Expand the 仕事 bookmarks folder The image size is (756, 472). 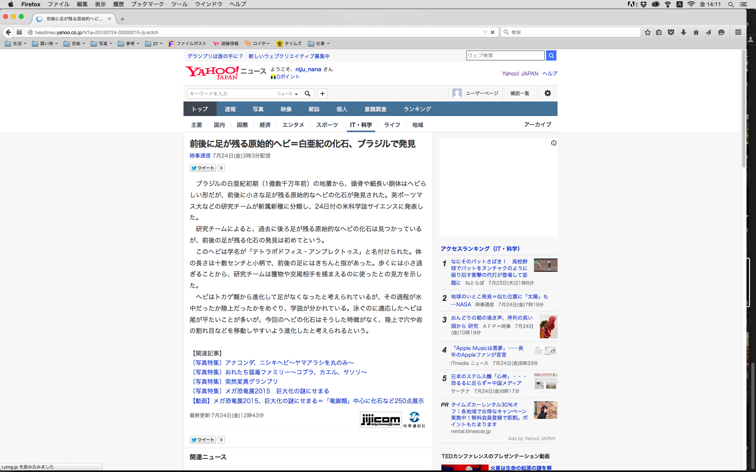[x=319, y=44]
